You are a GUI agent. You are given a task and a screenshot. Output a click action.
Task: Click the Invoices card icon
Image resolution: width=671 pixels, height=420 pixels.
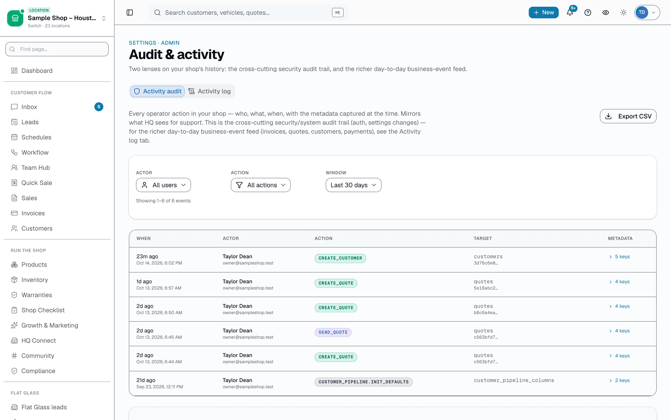coord(14,213)
